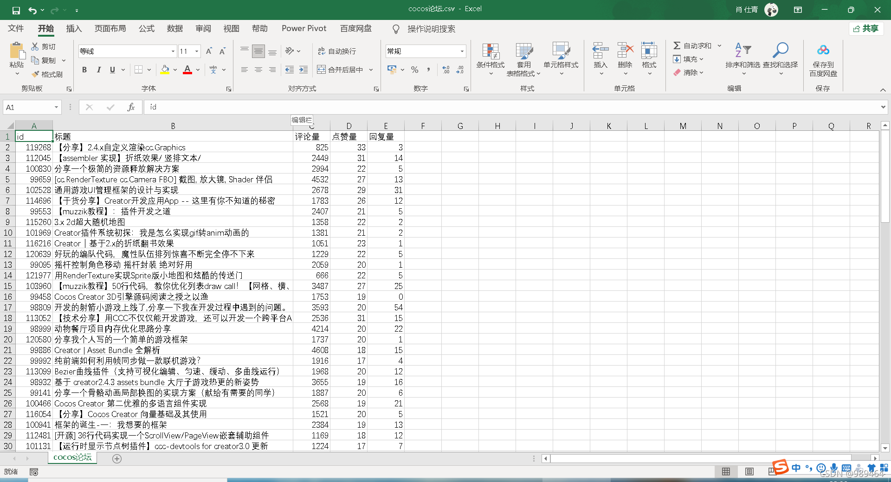Image resolution: width=891 pixels, height=482 pixels.
Task: Toggle Merge and Center for cells
Action: click(x=340, y=70)
